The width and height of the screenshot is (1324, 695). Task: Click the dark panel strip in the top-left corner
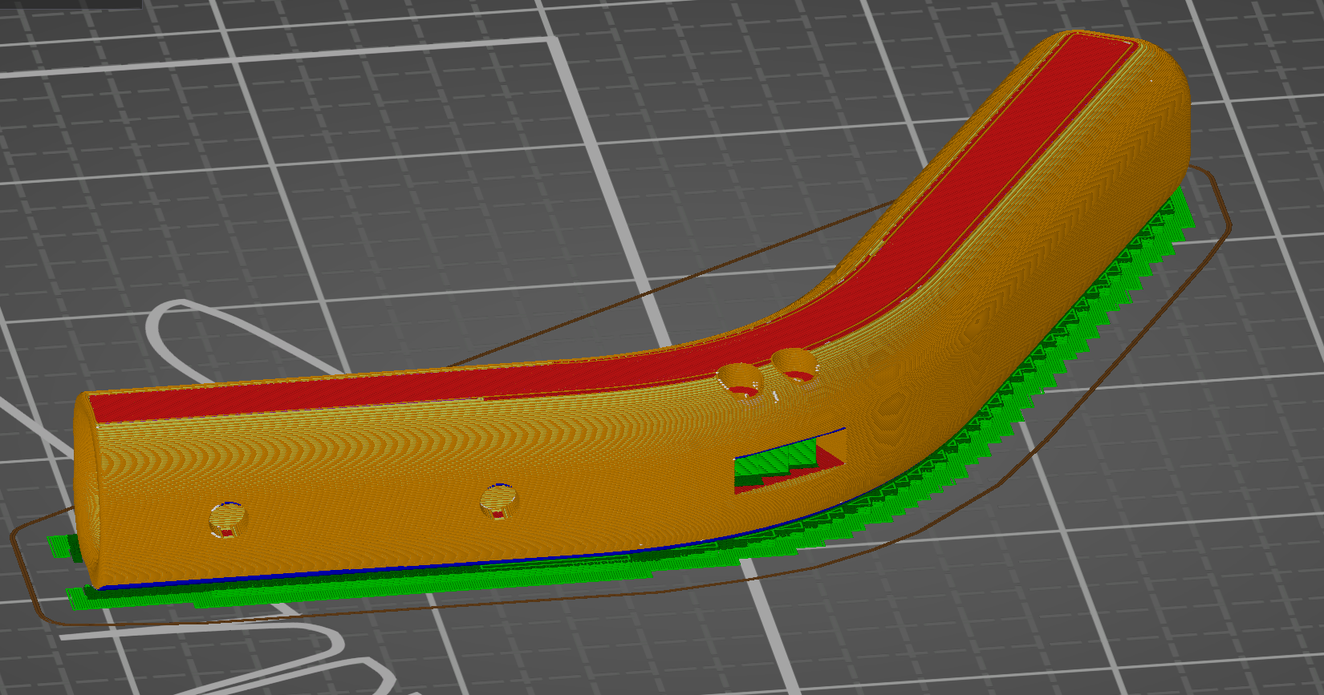click(71, 4)
